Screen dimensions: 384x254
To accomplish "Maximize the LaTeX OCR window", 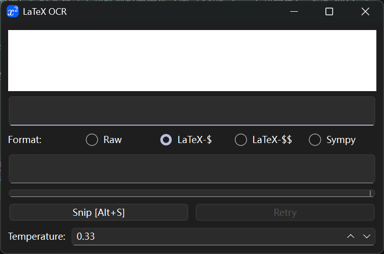I will coord(329,12).
